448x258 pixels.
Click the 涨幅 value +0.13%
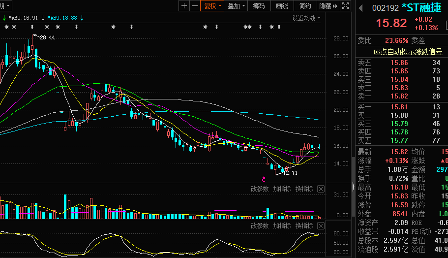(x=396, y=161)
